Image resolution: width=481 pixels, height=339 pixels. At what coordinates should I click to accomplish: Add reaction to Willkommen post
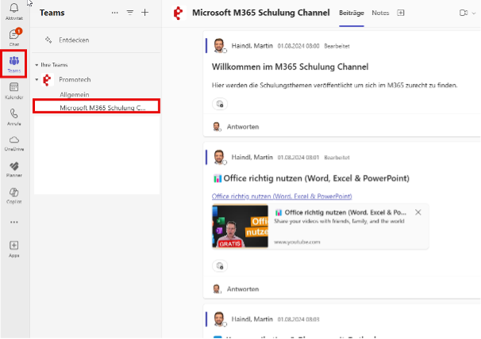tap(220, 104)
